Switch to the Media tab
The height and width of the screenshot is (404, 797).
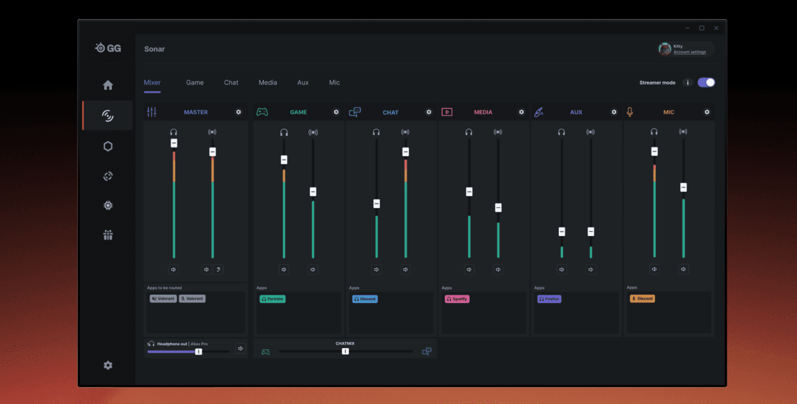pos(267,83)
